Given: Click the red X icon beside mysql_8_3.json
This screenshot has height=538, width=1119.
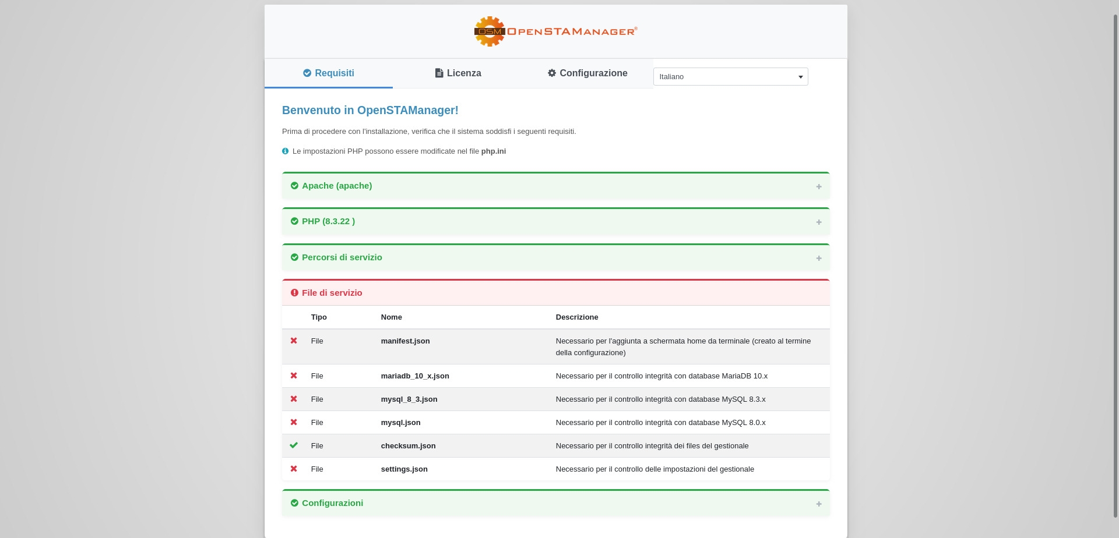Looking at the screenshot, I should [x=294, y=399].
